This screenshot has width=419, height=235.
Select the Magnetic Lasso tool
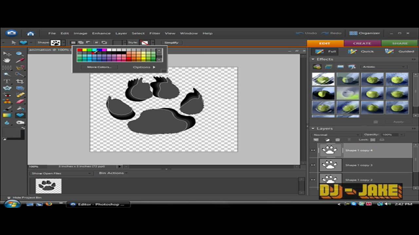coord(20,68)
